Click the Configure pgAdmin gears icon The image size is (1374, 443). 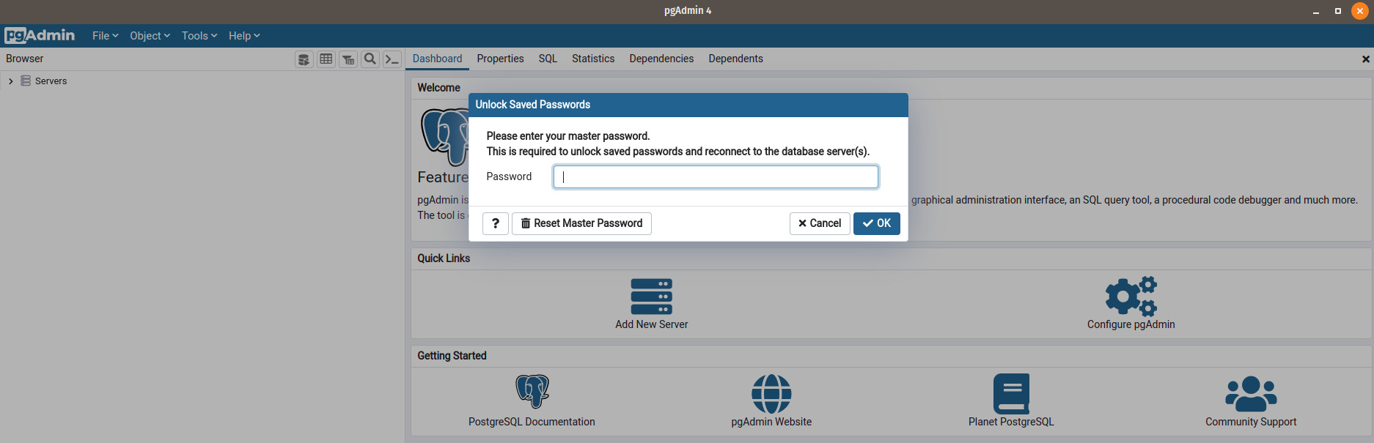[1131, 297]
